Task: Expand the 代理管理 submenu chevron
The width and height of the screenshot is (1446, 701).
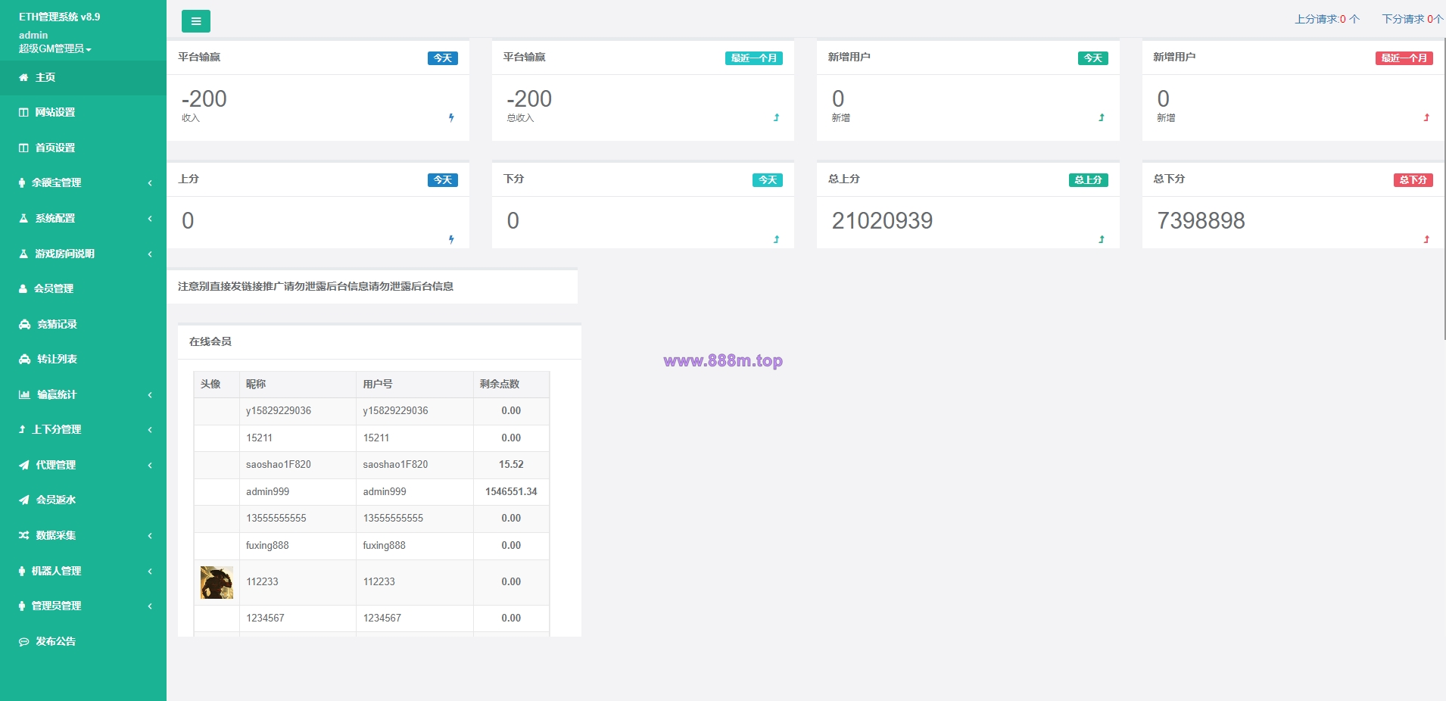Action: coord(150,465)
